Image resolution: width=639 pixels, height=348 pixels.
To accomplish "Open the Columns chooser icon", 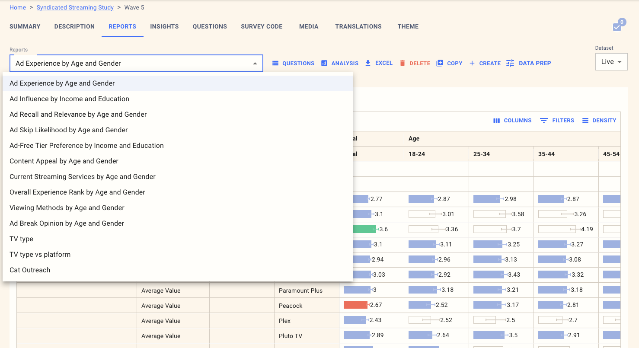I will (x=497, y=121).
